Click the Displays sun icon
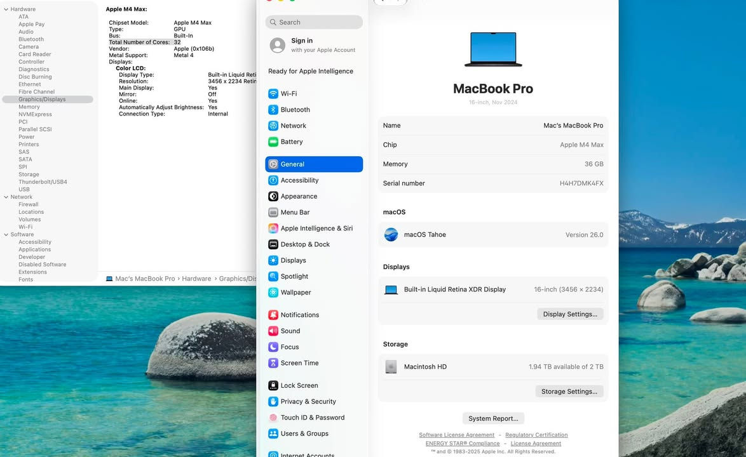746x457 pixels. tap(273, 260)
